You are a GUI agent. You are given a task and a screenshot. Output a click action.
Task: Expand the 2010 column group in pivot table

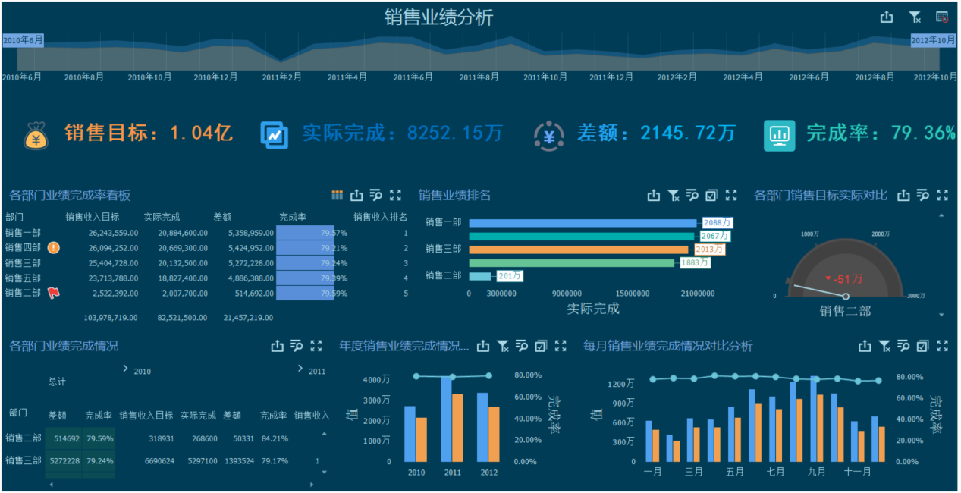pos(125,369)
